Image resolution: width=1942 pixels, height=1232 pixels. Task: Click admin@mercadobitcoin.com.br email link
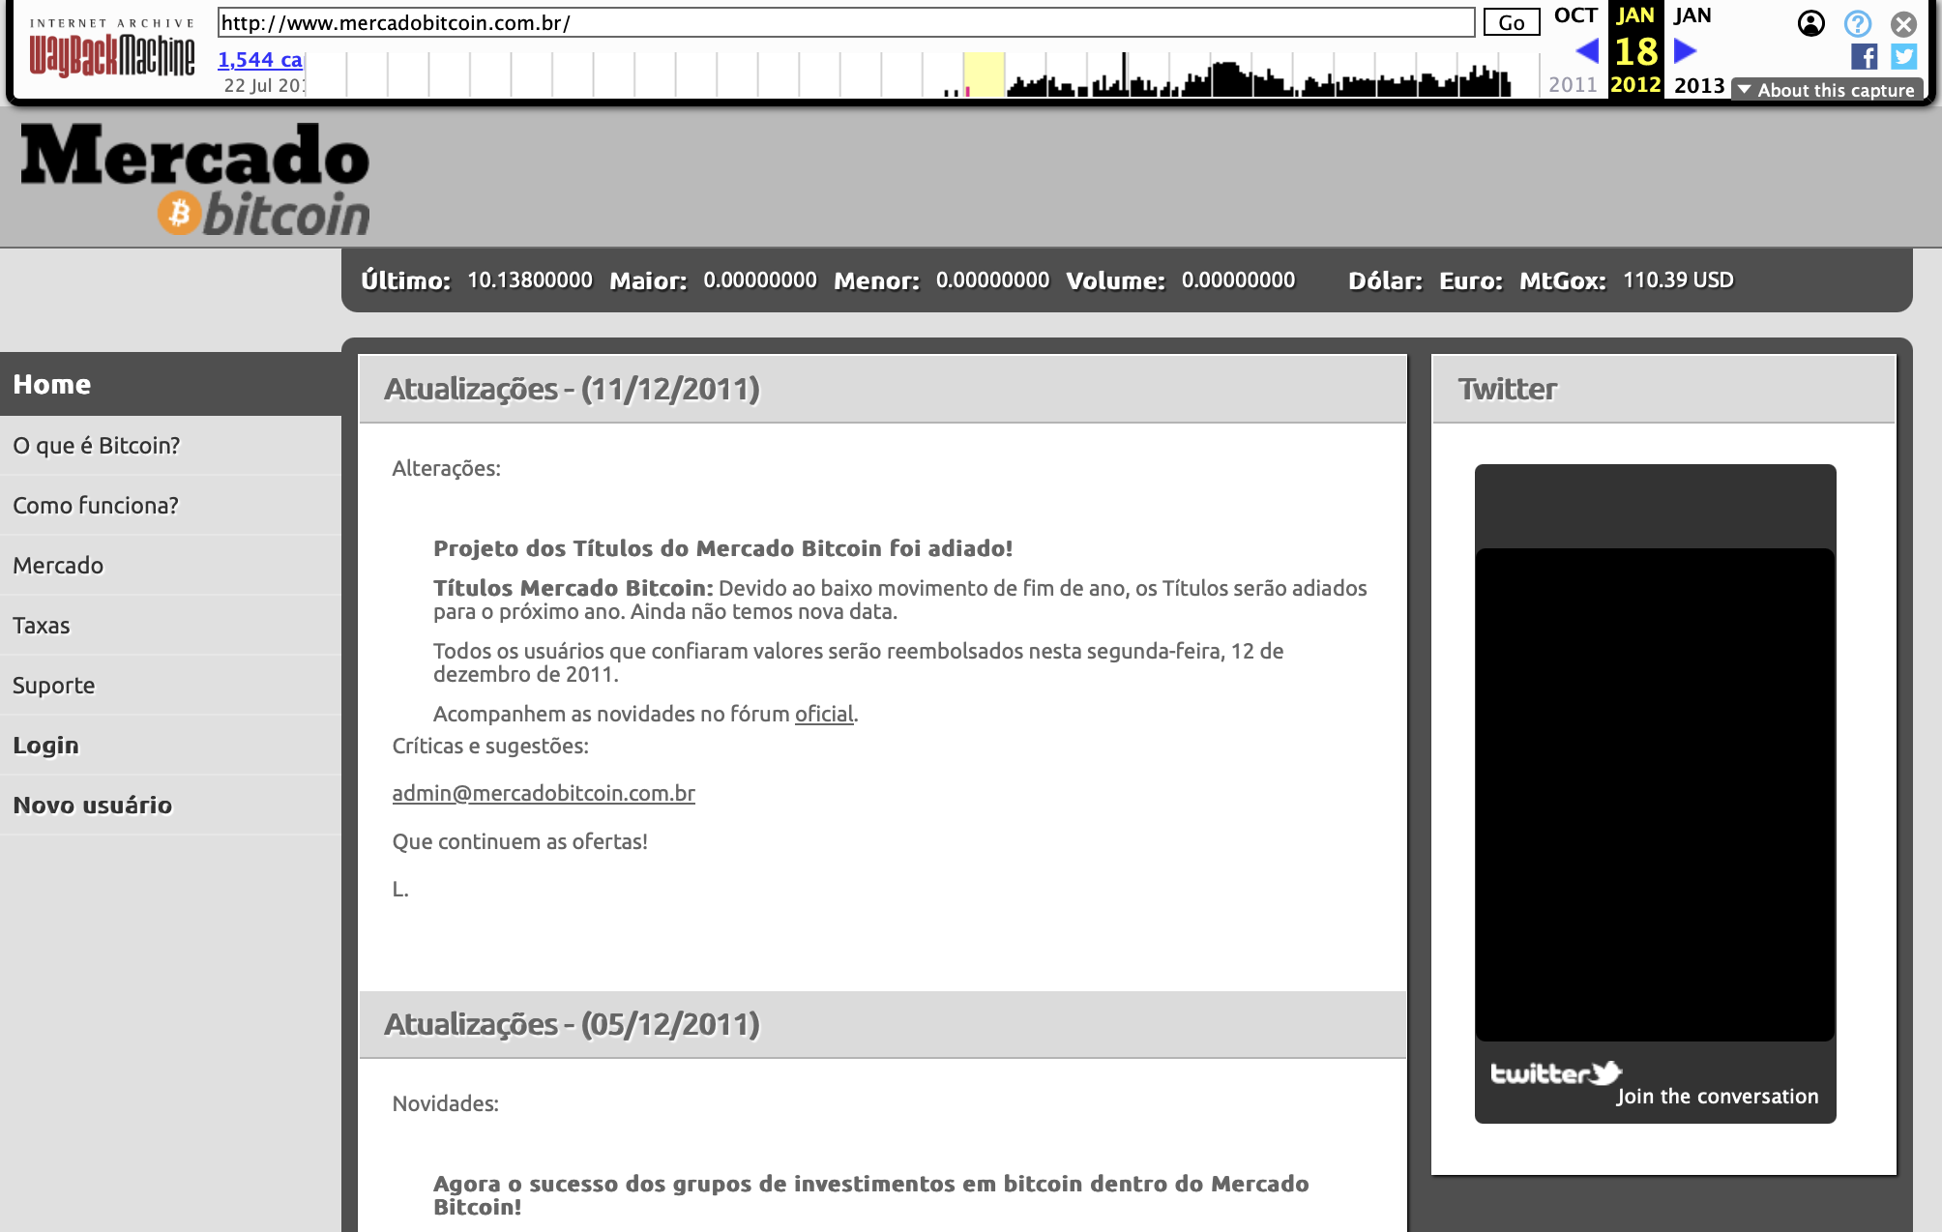click(x=544, y=793)
